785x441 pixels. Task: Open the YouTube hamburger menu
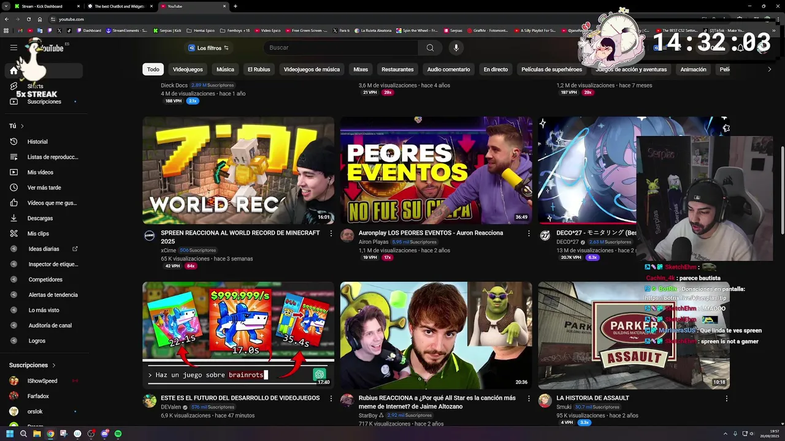(x=13, y=47)
